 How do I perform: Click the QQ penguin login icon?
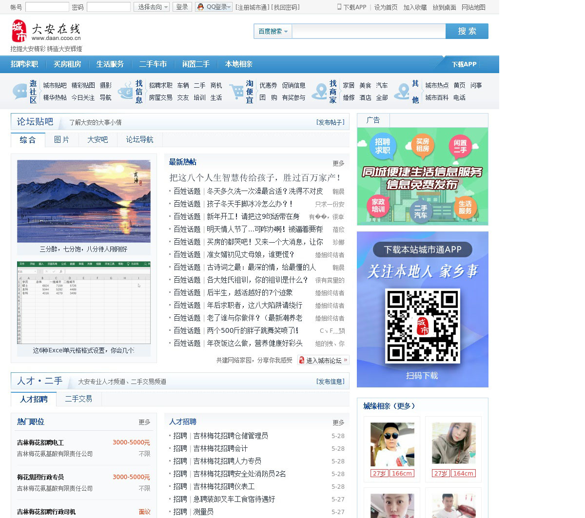point(200,7)
